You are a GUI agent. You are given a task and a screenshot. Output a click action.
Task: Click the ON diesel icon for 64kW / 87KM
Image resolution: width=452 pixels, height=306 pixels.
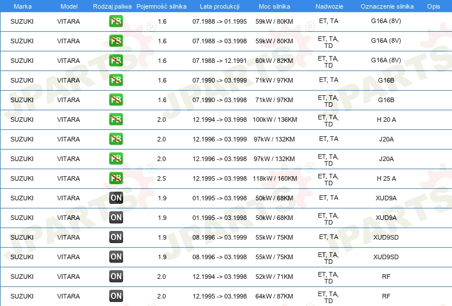click(x=116, y=296)
